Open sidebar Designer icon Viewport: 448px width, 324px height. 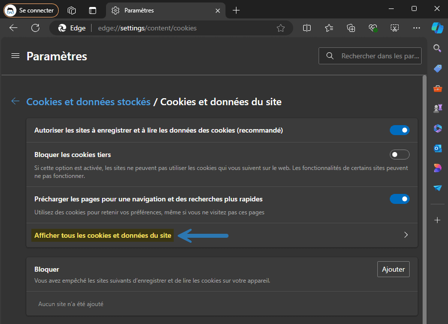438,168
